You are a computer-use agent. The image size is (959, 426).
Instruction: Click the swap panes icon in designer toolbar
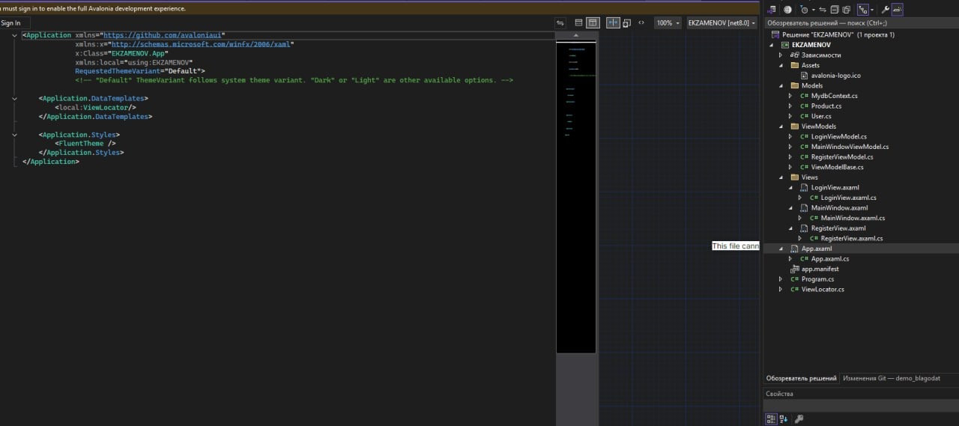560,23
